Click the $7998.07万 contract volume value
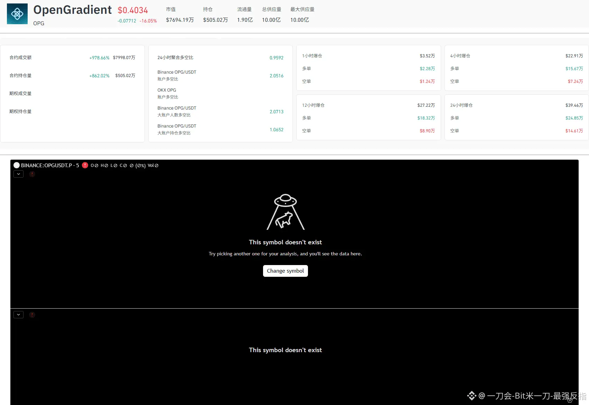Screen dimensions: 589x405 (124, 58)
